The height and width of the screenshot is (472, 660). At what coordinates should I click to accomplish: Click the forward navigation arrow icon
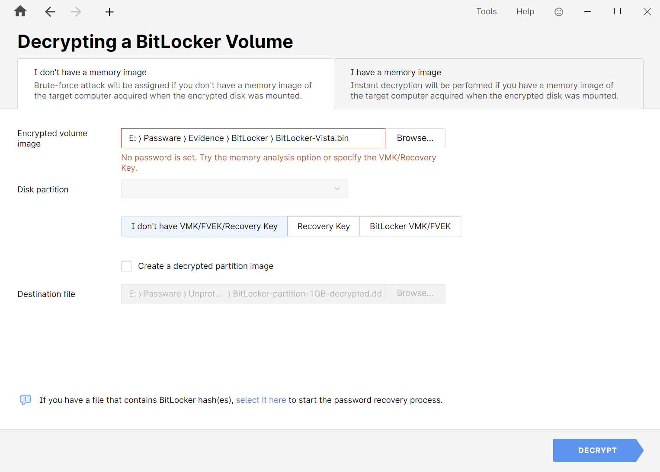coord(76,12)
